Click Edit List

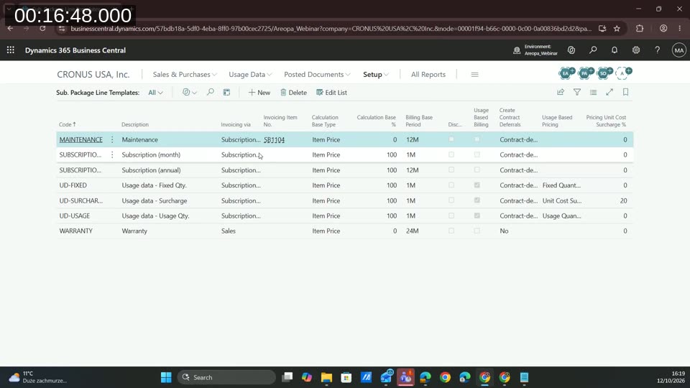[332, 93]
